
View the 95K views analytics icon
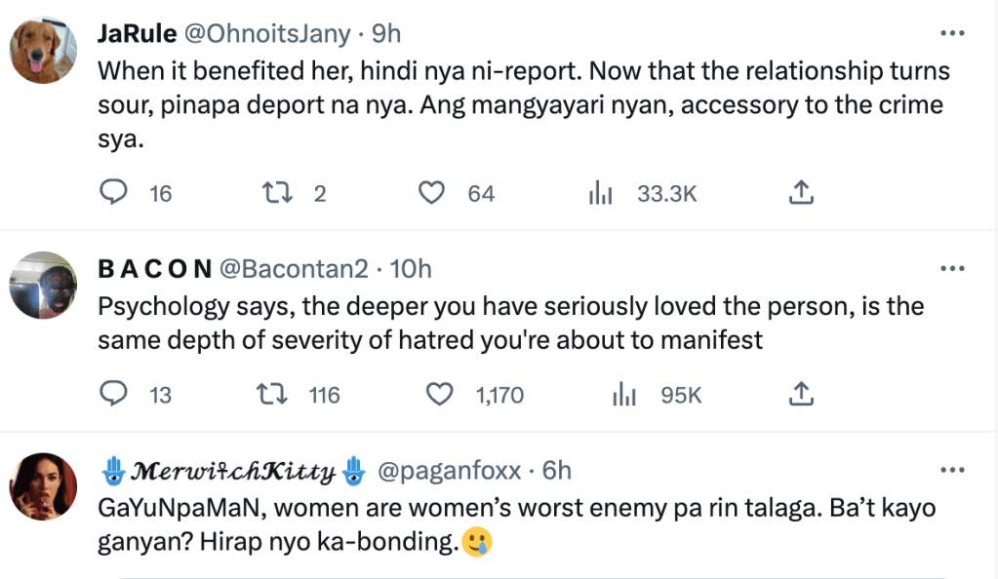(622, 395)
